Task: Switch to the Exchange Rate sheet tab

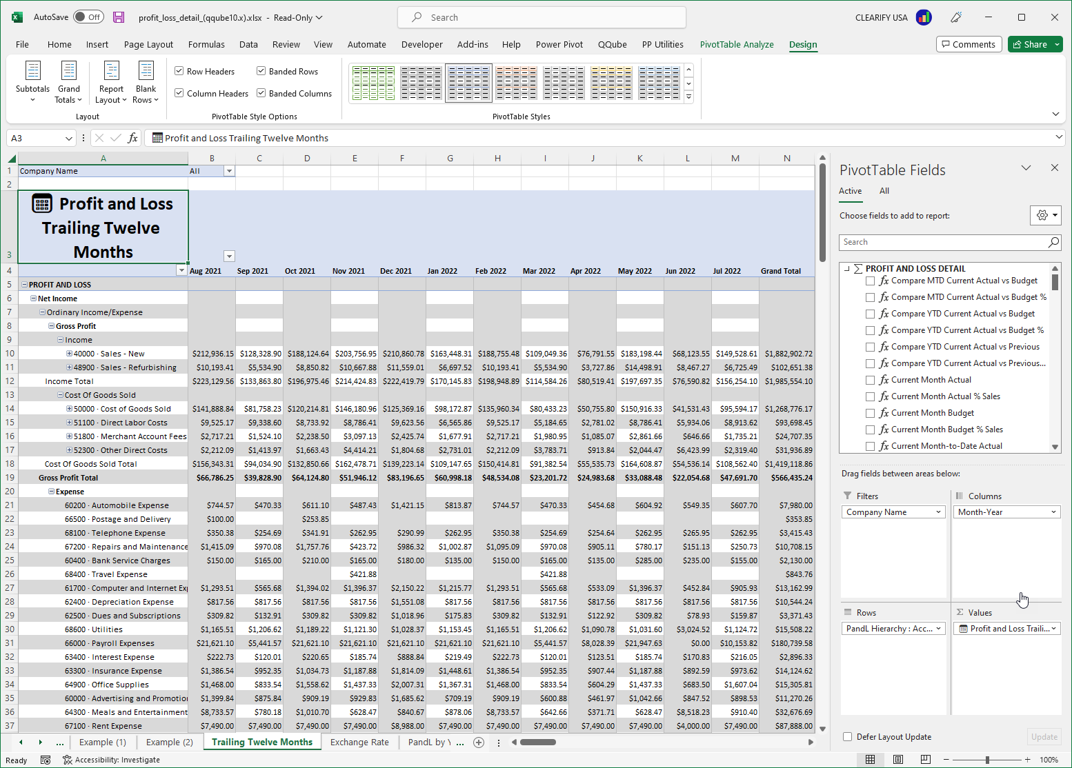Action: (359, 742)
